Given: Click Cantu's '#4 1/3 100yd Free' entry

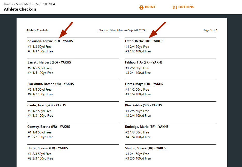Looking at the screenshot, I should tap(40, 116).
